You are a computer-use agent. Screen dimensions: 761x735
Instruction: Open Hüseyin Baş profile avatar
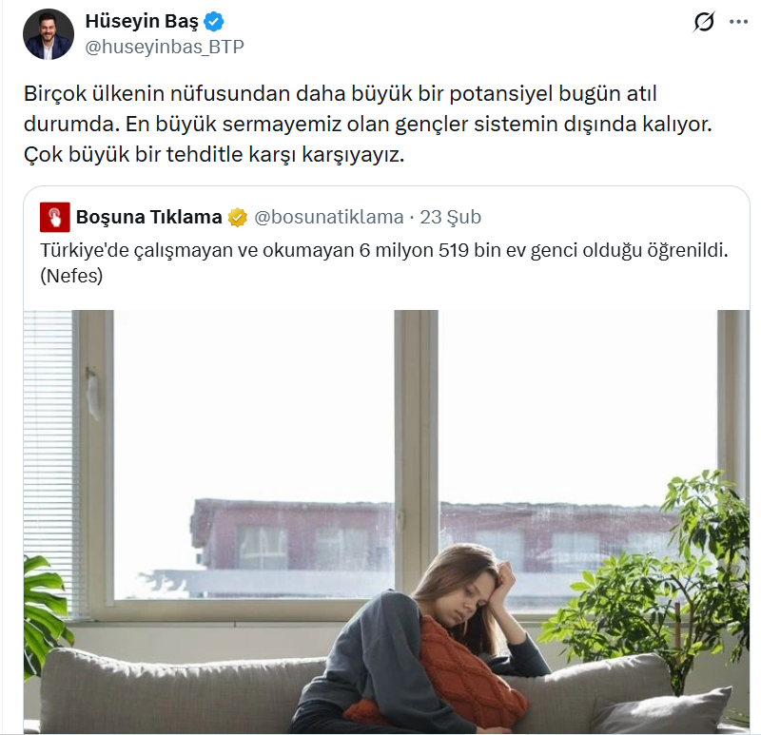click(x=49, y=34)
